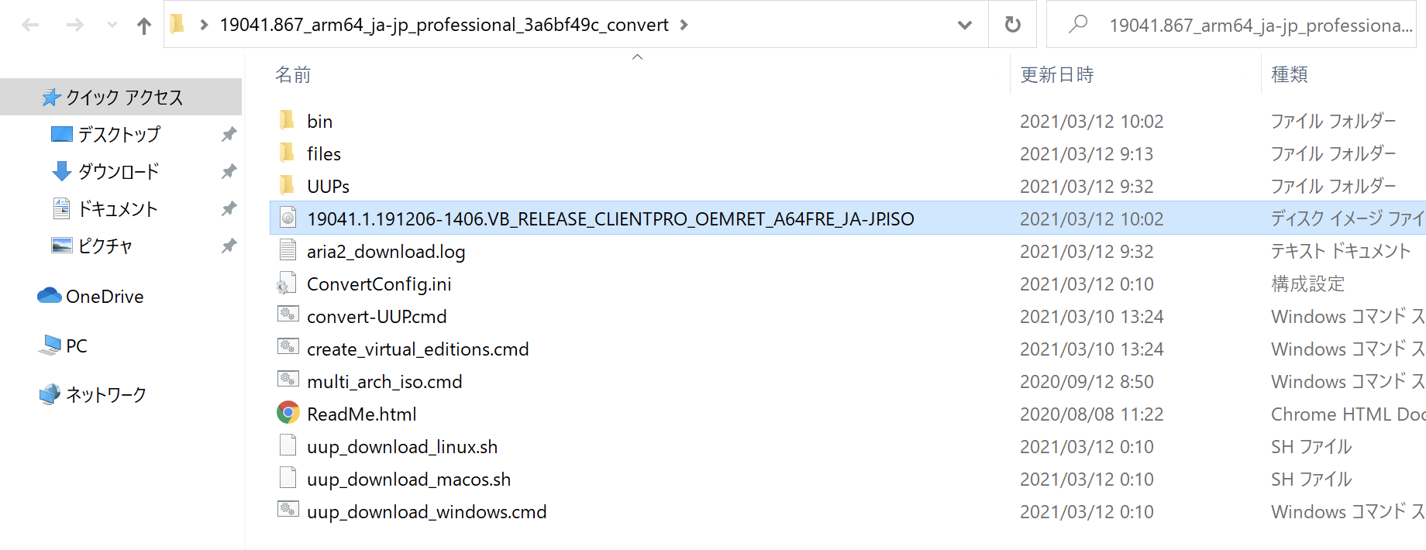Click the back navigation arrow
1426x550 pixels.
(31, 26)
